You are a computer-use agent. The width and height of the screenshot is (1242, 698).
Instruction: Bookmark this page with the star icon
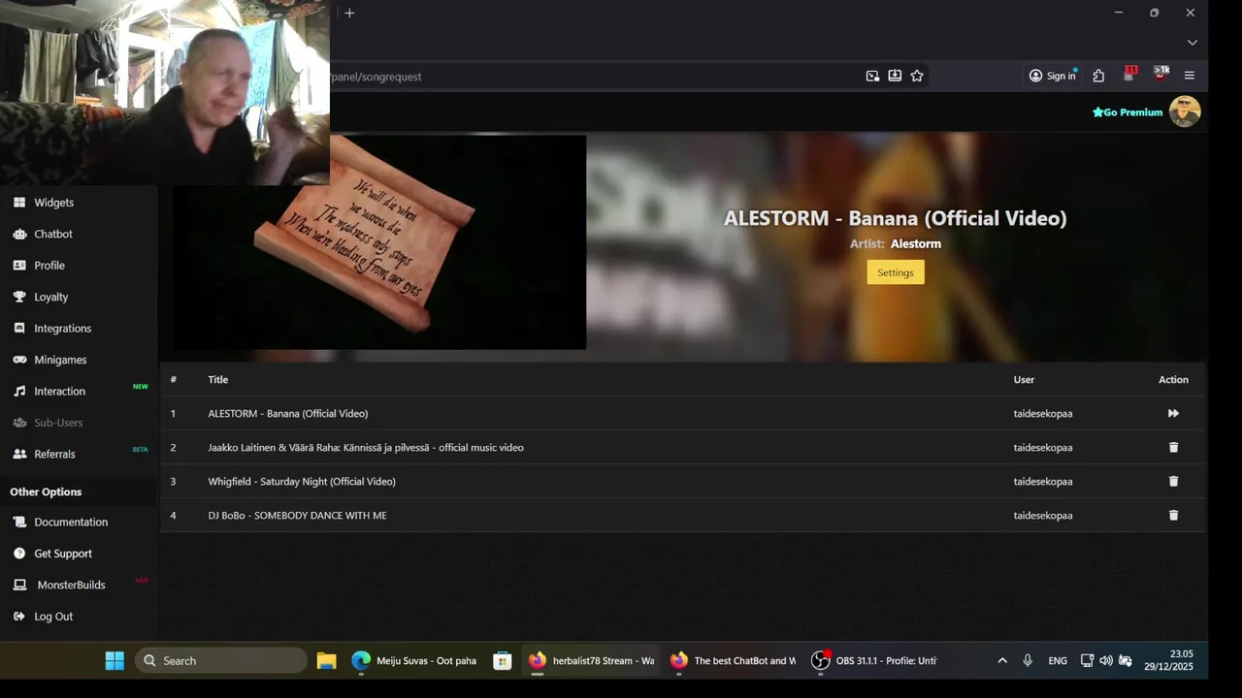[x=917, y=76]
